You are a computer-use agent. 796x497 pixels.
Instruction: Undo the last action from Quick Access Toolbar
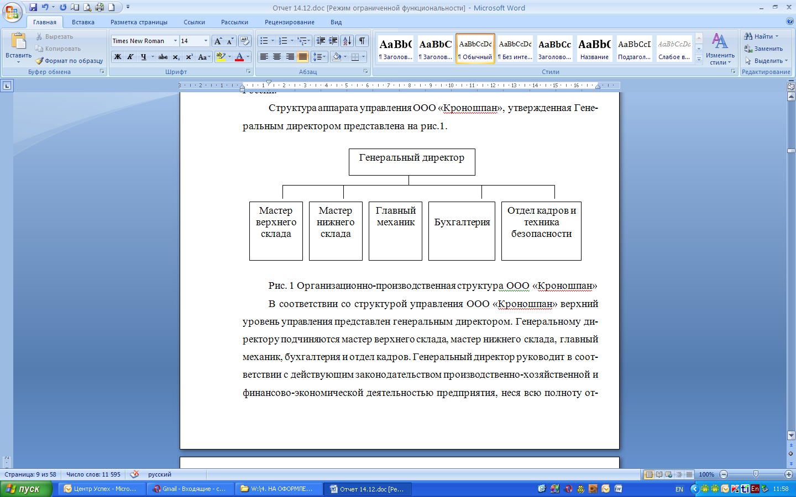[x=45, y=7]
